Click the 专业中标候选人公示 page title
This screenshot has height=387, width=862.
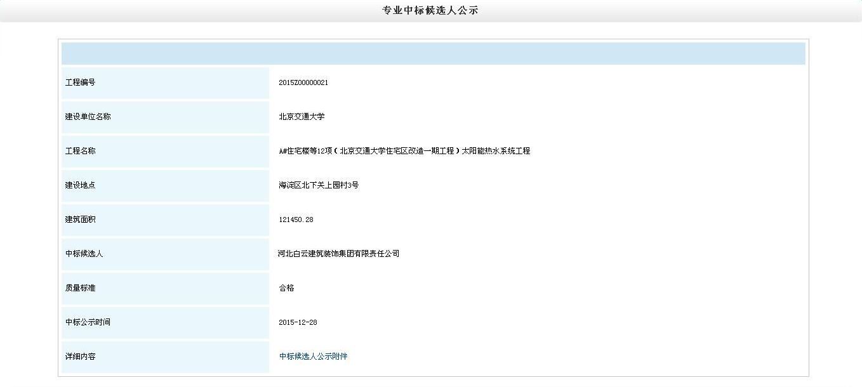[430, 11]
